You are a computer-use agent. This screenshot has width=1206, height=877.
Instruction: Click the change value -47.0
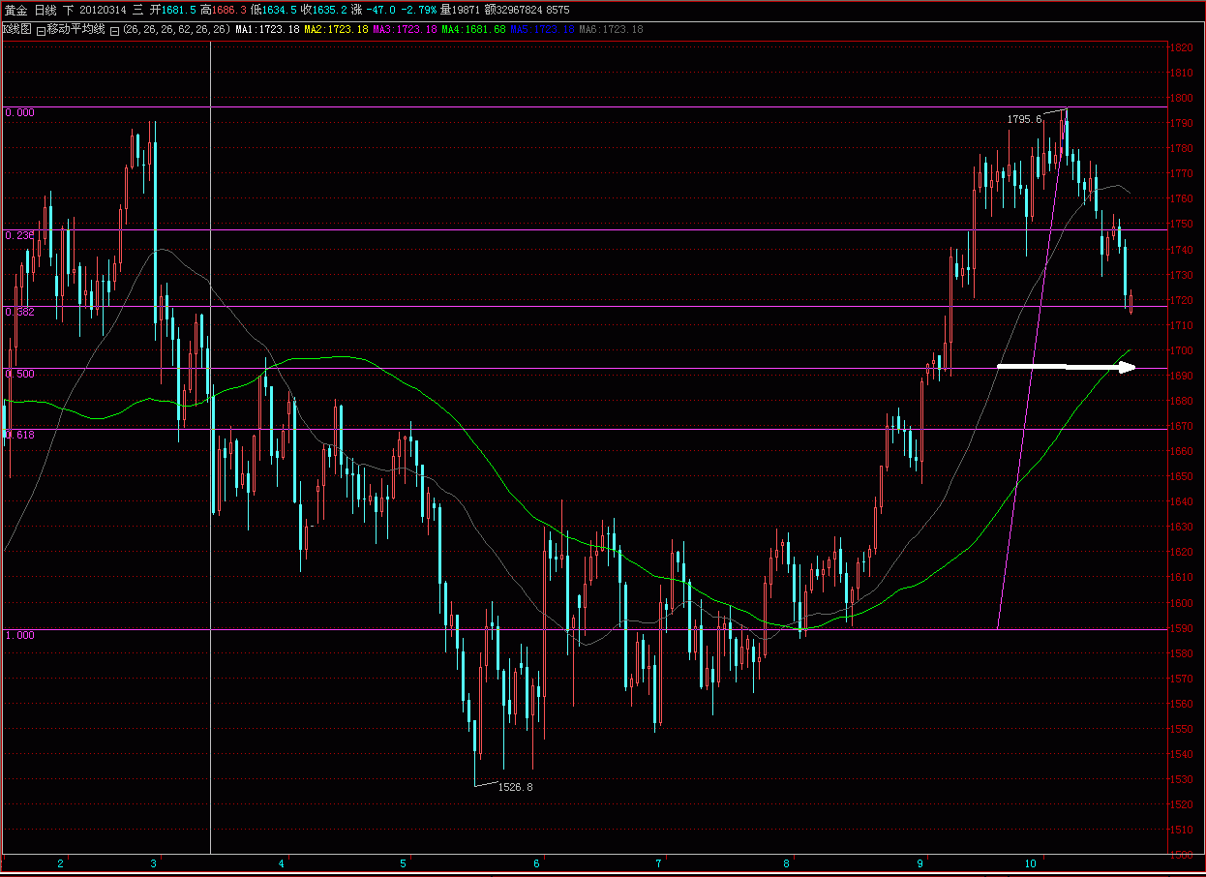381,10
